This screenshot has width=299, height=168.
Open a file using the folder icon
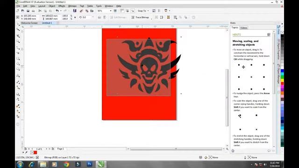click(x=23, y=11)
